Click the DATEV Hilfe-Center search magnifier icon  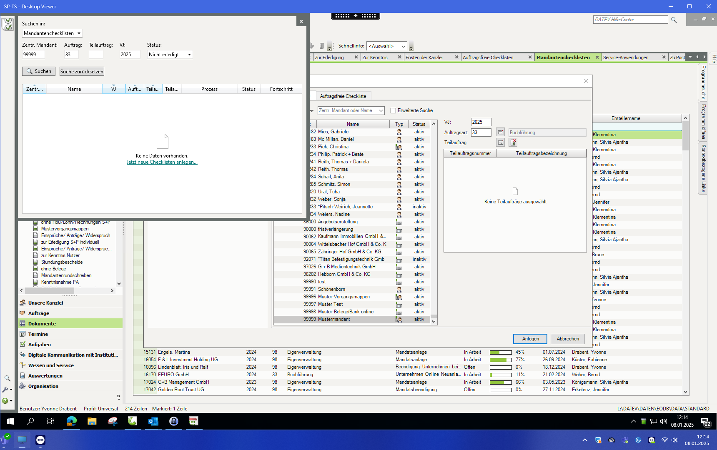tap(674, 20)
